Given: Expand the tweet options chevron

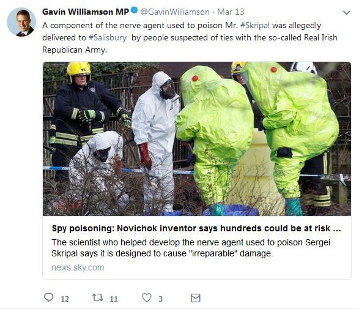Looking at the screenshot, I should point(347,13).
